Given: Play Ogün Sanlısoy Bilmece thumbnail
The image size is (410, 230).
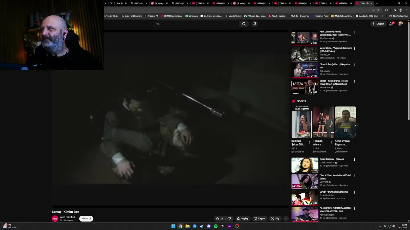Looking at the screenshot, I should click(x=305, y=165).
